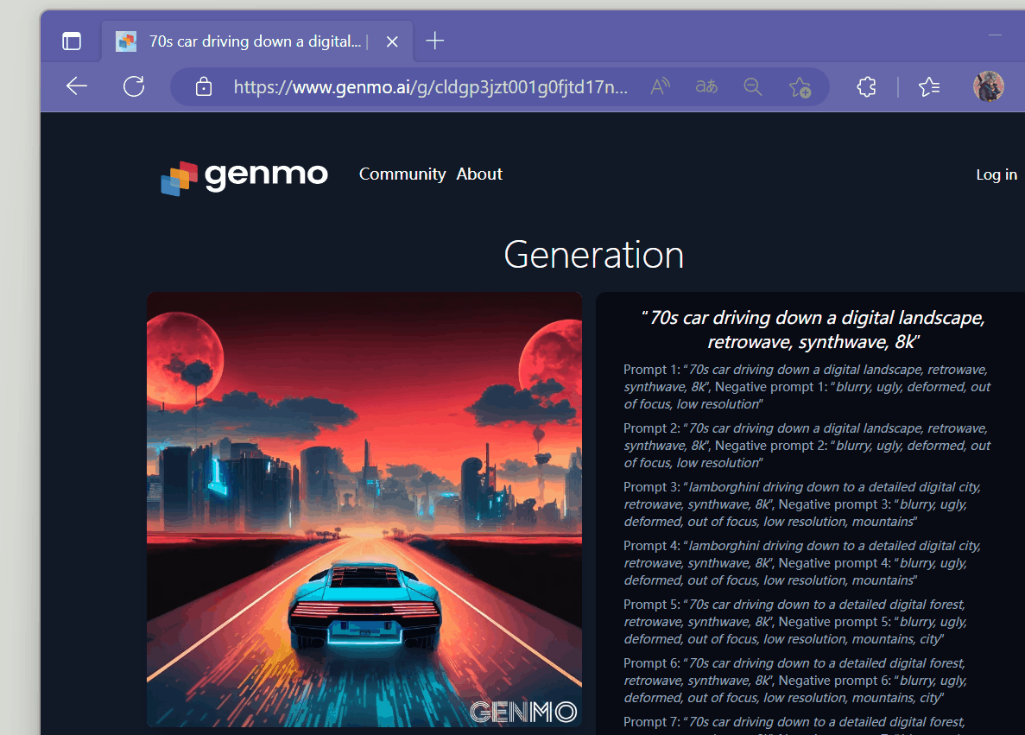The image size is (1025, 735).
Task: Click the Generation page heading
Action: tap(593, 255)
